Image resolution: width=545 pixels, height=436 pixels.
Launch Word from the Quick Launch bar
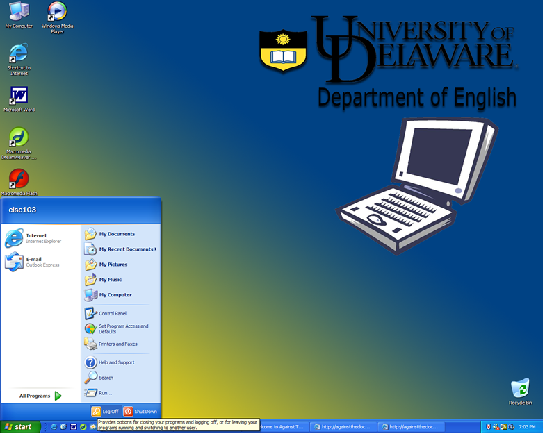(74, 427)
